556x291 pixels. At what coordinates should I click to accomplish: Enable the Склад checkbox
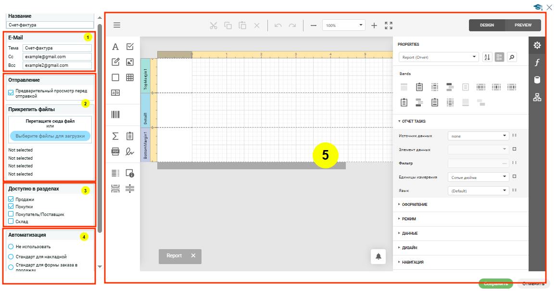point(11,221)
